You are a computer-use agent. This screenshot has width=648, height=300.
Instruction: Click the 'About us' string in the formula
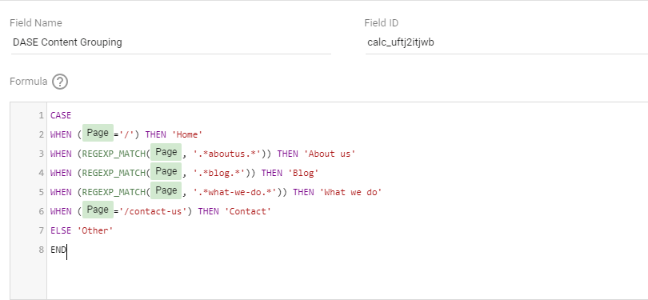[330, 154]
